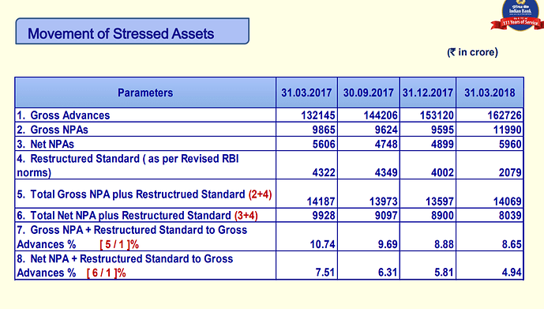Viewport: 544px width, 309px height.
Task: Select the Movement of Stressed Assets title
Action: (x=121, y=34)
